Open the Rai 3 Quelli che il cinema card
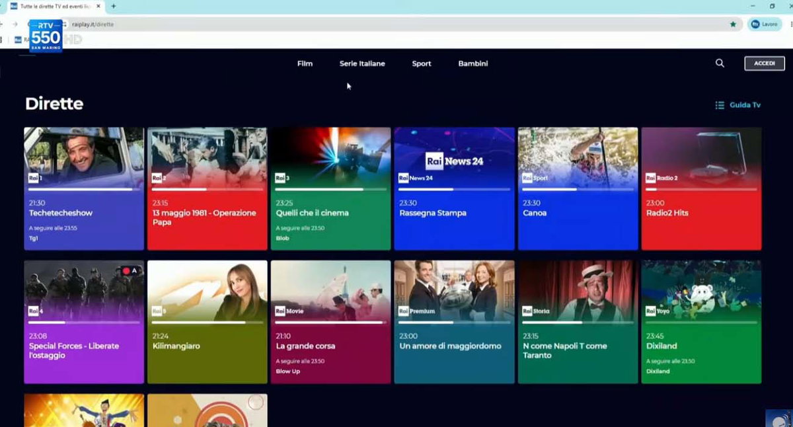 coord(330,188)
